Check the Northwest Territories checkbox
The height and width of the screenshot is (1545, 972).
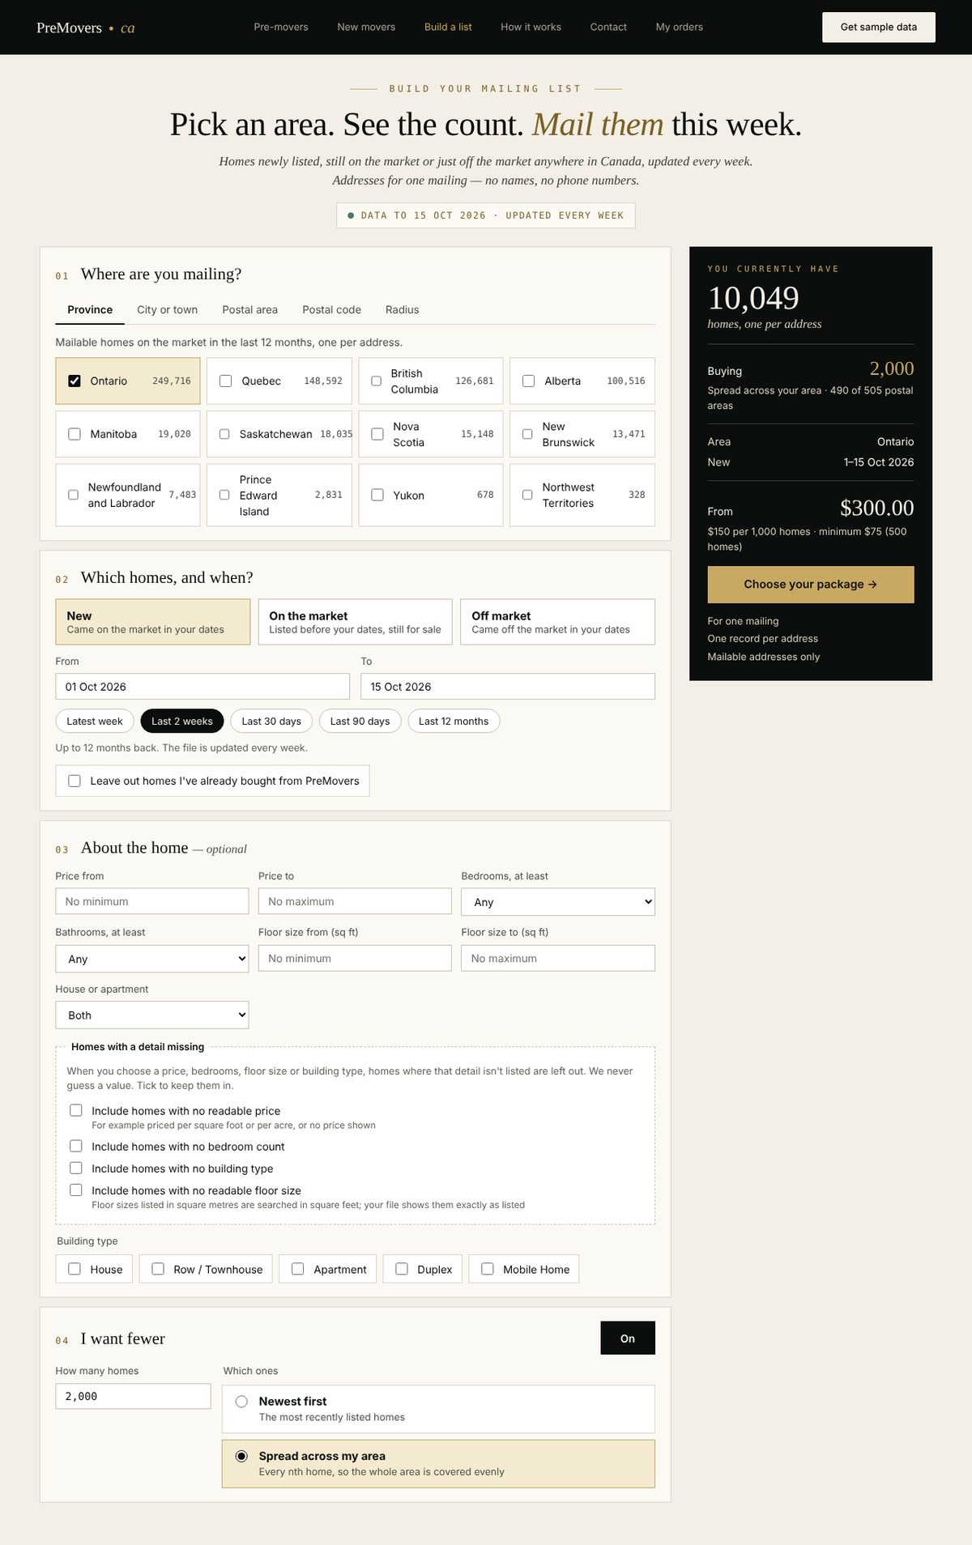tap(527, 495)
